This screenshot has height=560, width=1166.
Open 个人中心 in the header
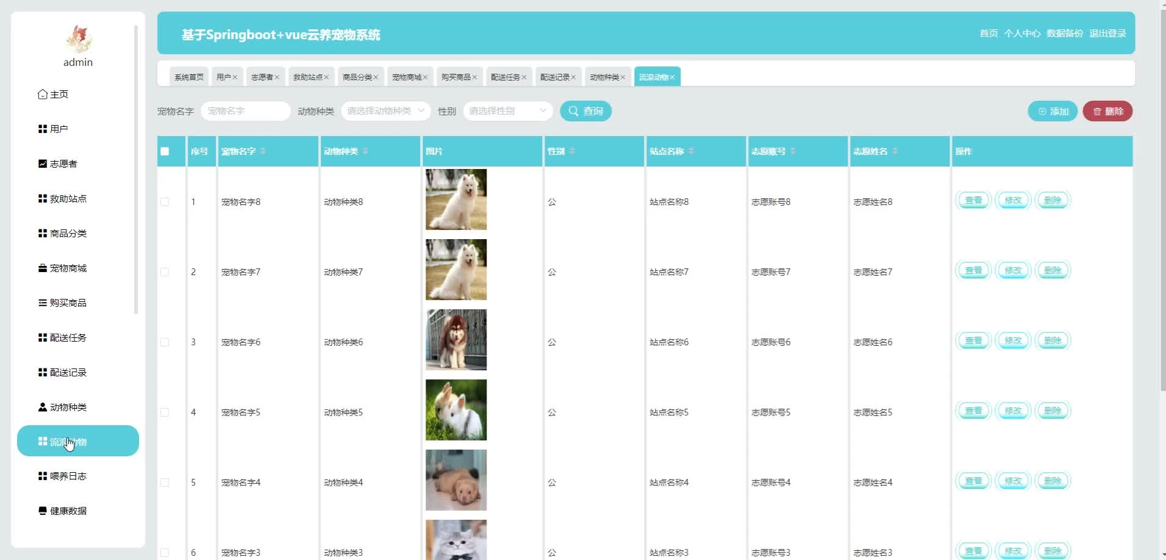pos(1022,34)
